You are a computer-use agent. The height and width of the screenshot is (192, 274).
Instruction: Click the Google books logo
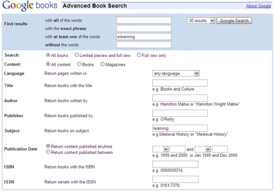[x=30, y=6]
